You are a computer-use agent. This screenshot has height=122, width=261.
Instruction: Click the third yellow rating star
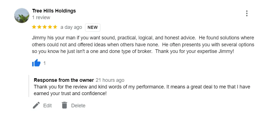pyautogui.click(x=45, y=27)
